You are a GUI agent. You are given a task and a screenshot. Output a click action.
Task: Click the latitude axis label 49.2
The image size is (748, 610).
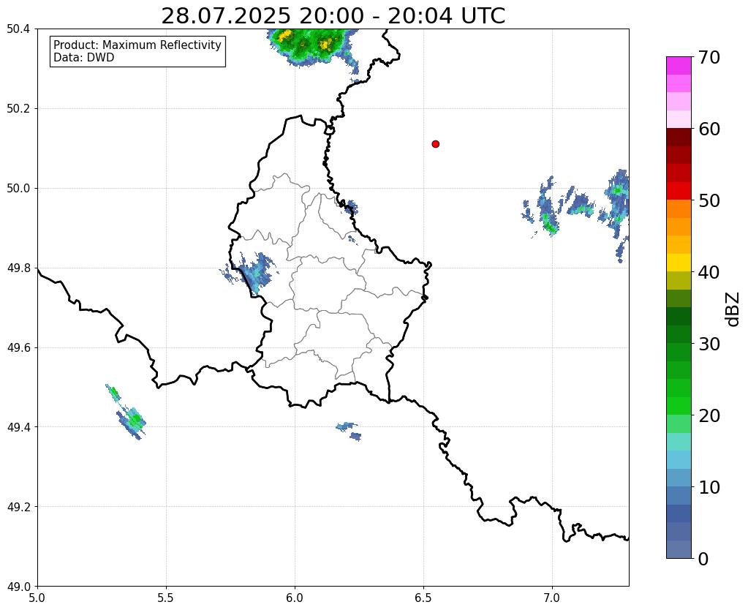pos(18,507)
